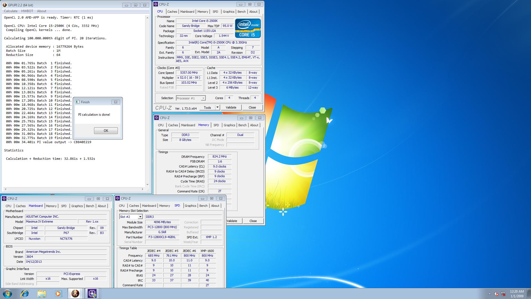Switch to GPUPI taskbar icon
Viewport: 531px width, 299px height.
[x=75, y=293]
